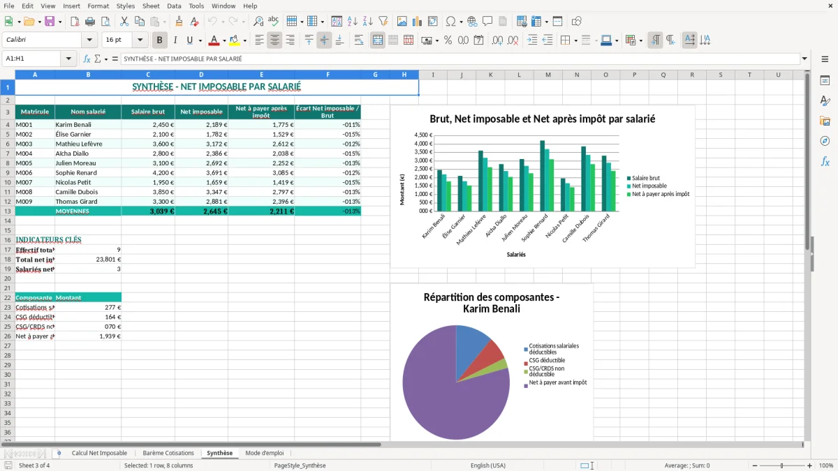This screenshot has height=471, width=838.
Task: Click the sidebar settings hamburger button
Action: pos(825,59)
